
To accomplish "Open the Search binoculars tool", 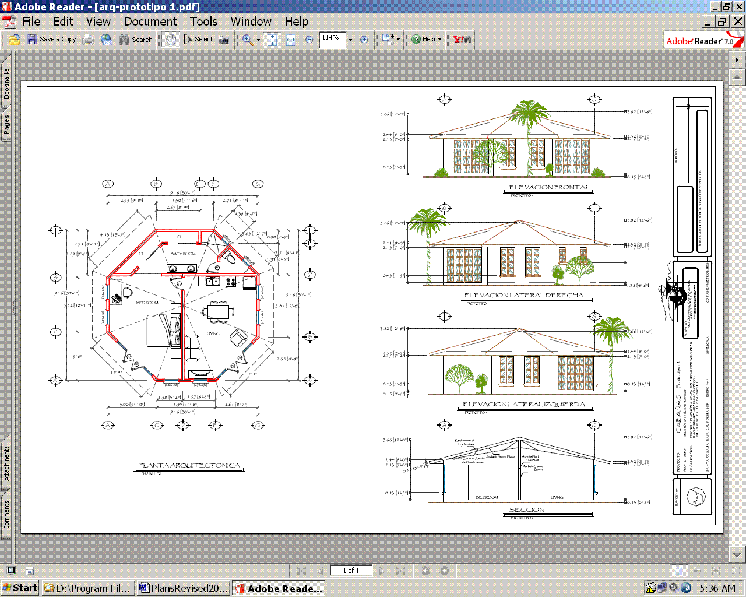I will pyautogui.click(x=136, y=40).
